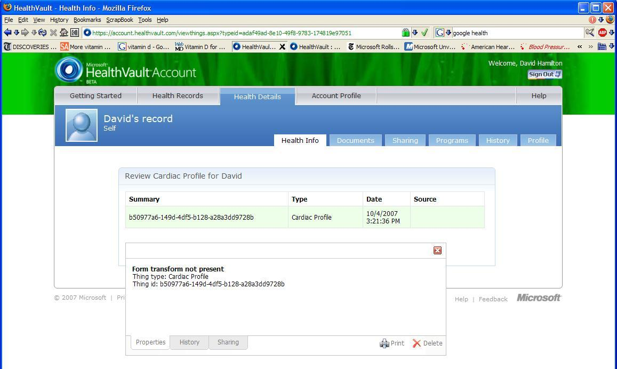The image size is (617, 369).
Task: Switch to the WebMD Vitamin D tab
Action: tap(201, 47)
